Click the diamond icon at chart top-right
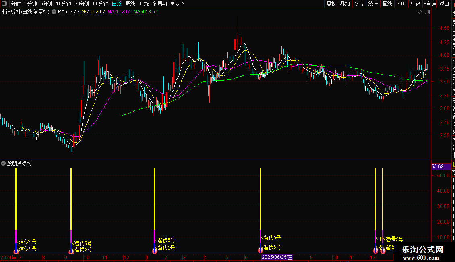This screenshot has height=262, width=455. pos(420,12)
